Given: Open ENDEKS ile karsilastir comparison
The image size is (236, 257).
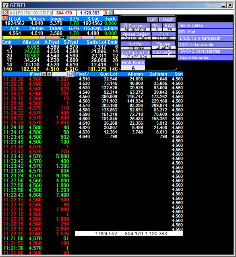Looking at the screenshot, I should 205,38.
